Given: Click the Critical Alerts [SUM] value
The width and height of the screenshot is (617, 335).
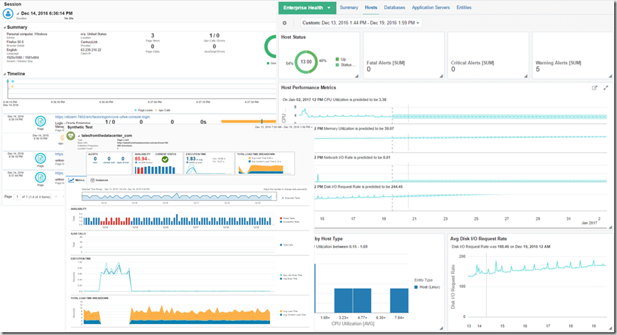Looking at the screenshot, I should (453, 70).
